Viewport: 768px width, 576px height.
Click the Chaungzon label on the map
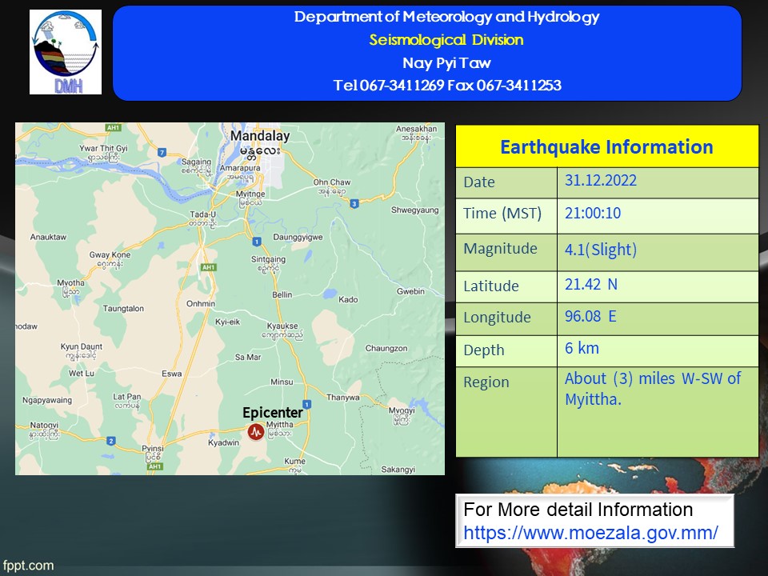[x=386, y=348]
